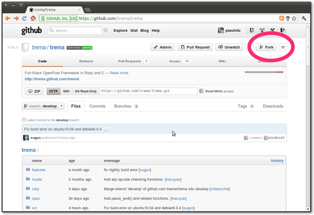This screenshot has width=314, height=215.
Task: Open a new browser tab
Action: 88,10
